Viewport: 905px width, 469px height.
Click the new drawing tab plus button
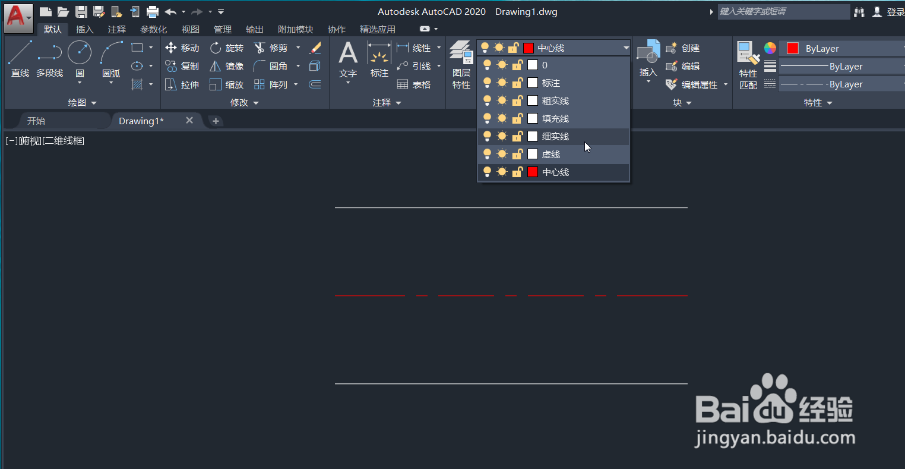(x=216, y=121)
